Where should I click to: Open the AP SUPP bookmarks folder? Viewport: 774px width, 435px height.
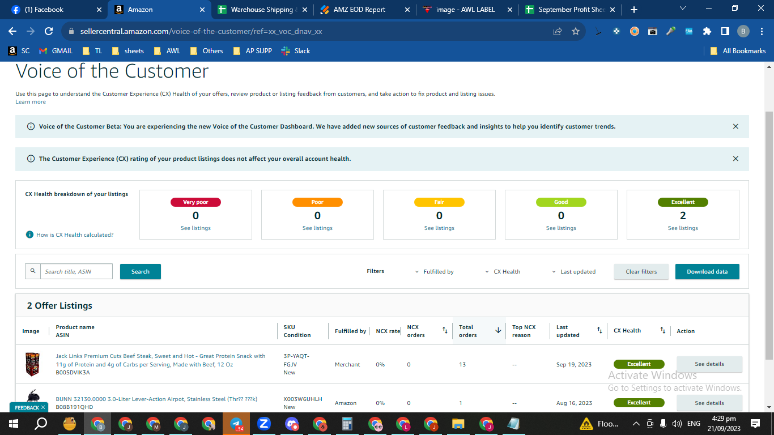coord(252,51)
